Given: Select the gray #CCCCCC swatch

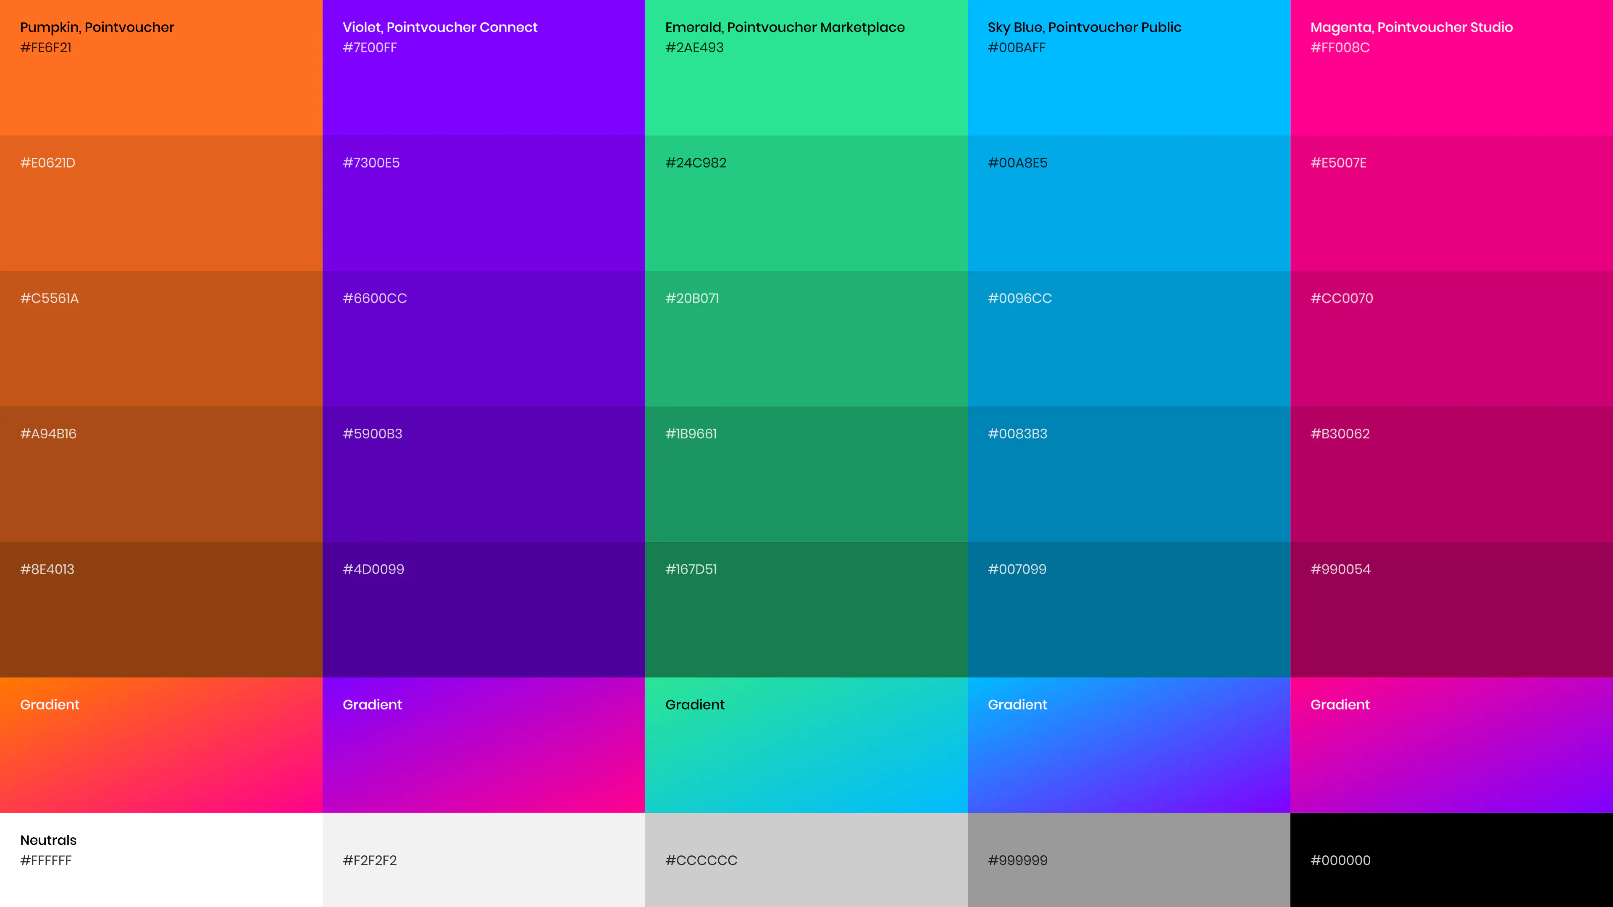Looking at the screenshot, I should (806, 860).
